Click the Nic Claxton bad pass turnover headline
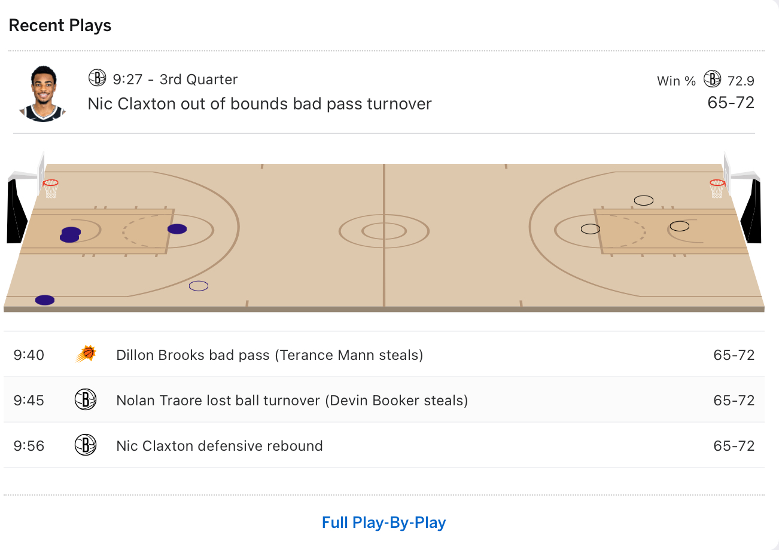This screenshot has height=550, width=779. (260, 104)
